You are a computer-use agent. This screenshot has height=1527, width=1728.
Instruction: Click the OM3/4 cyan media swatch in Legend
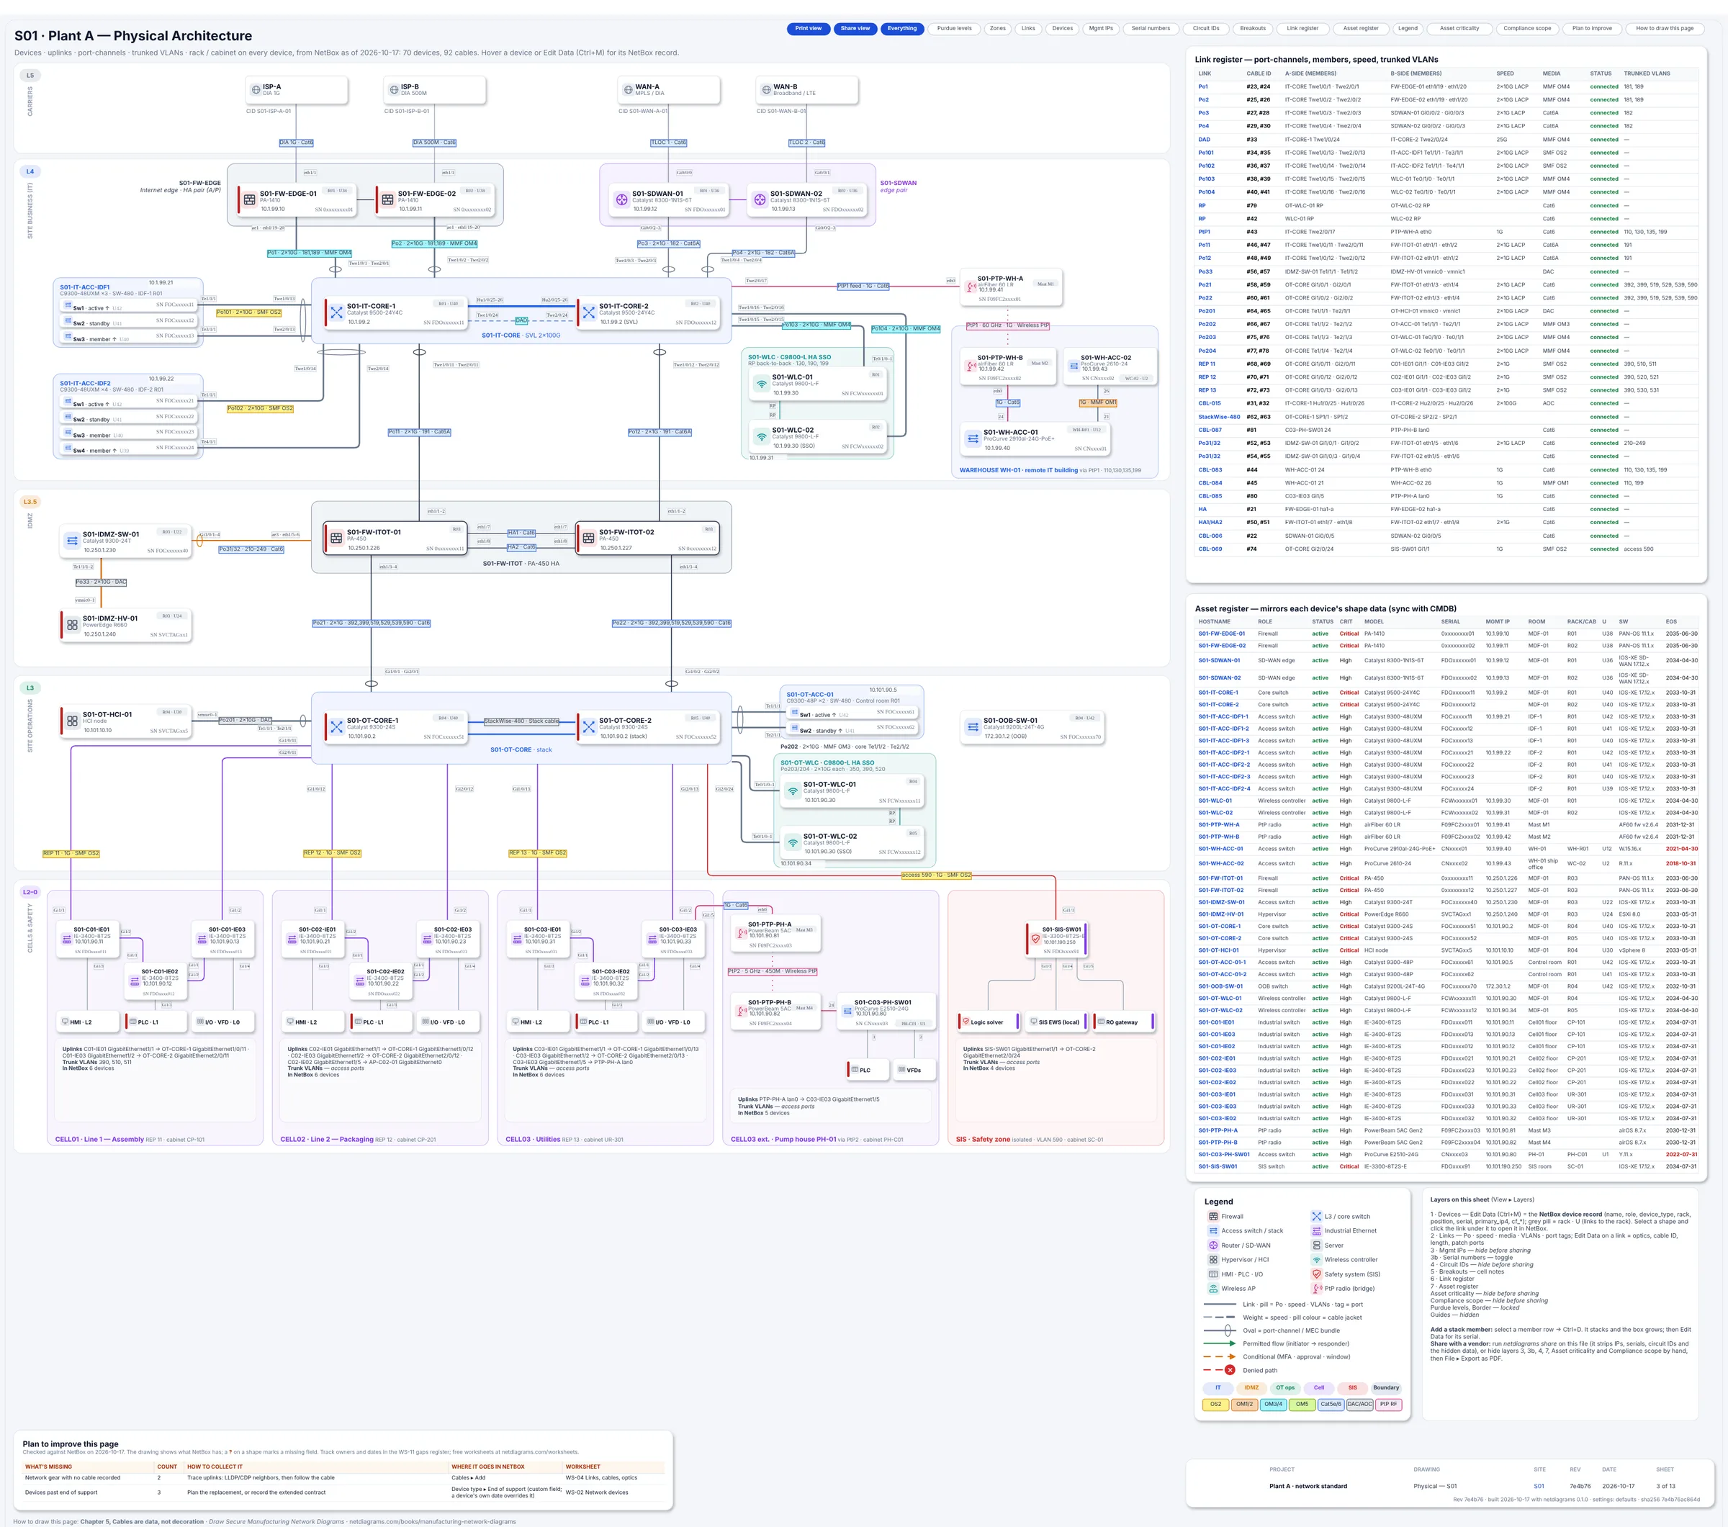click(x=1272, y=1405)
